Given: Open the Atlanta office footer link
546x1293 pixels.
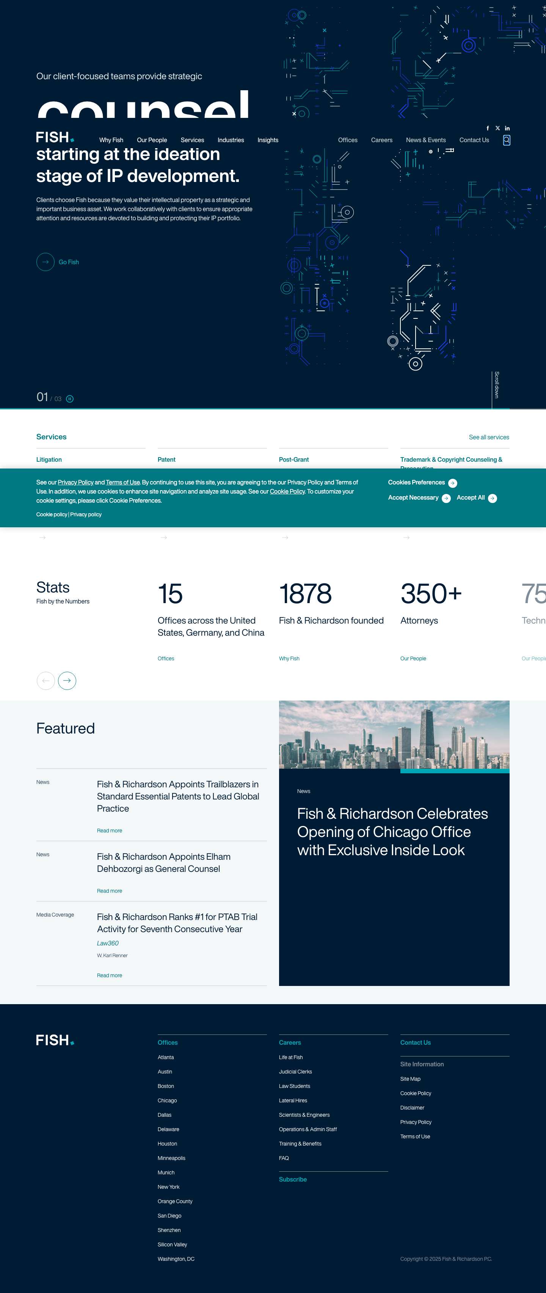Looking at the screenshot, I should tap(166, 1057).
